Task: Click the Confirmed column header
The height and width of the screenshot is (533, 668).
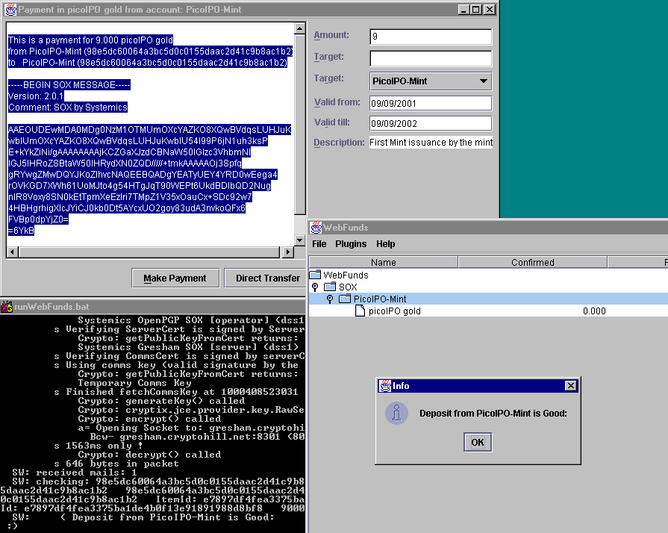Action: tap(532, 262)
